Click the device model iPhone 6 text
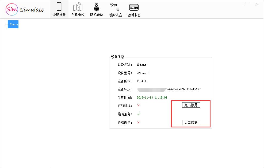Image resolution: width=264 pixels, height=168 pixels. (144, 73)
